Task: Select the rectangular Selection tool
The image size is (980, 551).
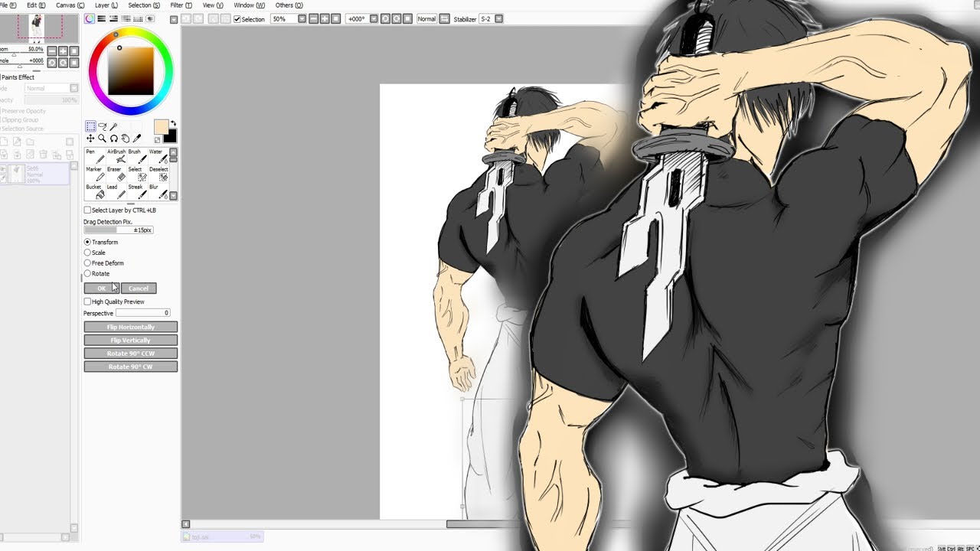Action: click(90, 126)
